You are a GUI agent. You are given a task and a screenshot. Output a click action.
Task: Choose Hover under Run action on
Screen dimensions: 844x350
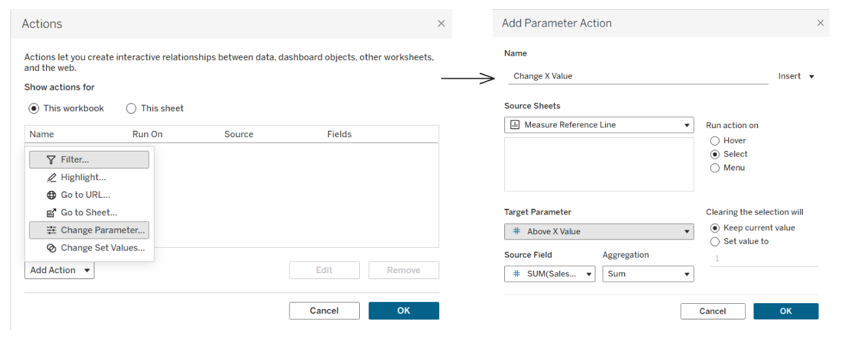715,141
